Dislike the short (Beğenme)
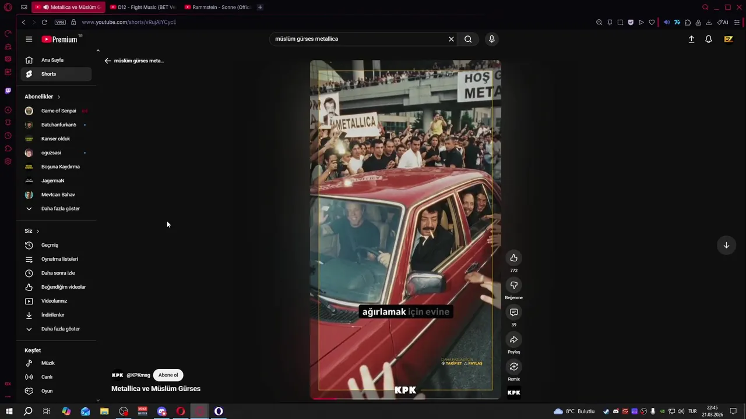The image size is (746, 419). pos(513,285)
